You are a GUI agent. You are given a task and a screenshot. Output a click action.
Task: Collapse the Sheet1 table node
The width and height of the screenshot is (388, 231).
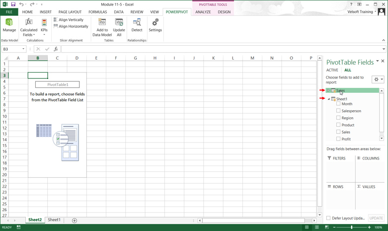click(x=328, y=99)
